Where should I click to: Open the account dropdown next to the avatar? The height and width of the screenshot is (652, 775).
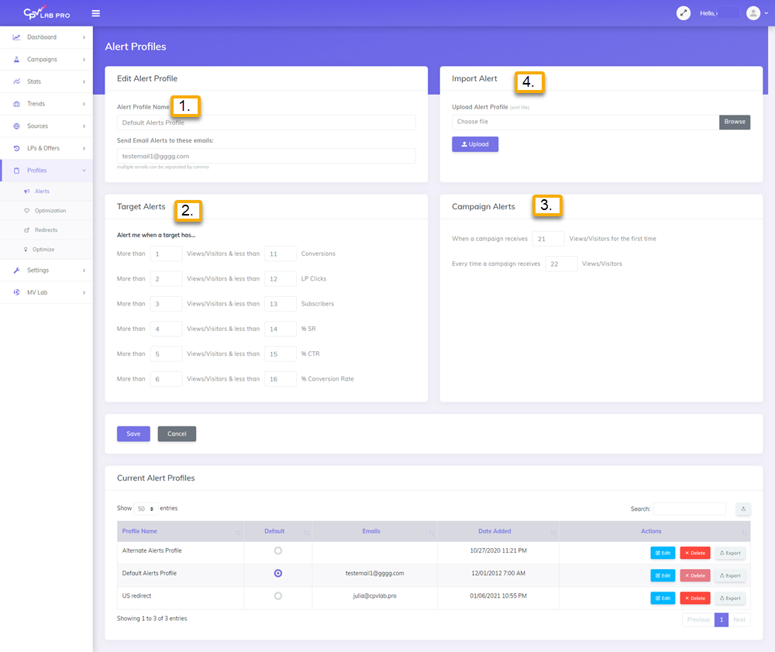(x=766, y=12)
